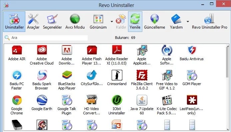Expand the Görünüm dropdown arrow
The image size is (231, 132).
pyautogui.click(x=112, y=22)
